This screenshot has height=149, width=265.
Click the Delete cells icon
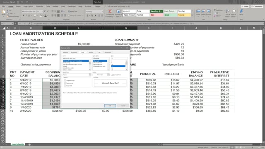(x=203, y=11)
